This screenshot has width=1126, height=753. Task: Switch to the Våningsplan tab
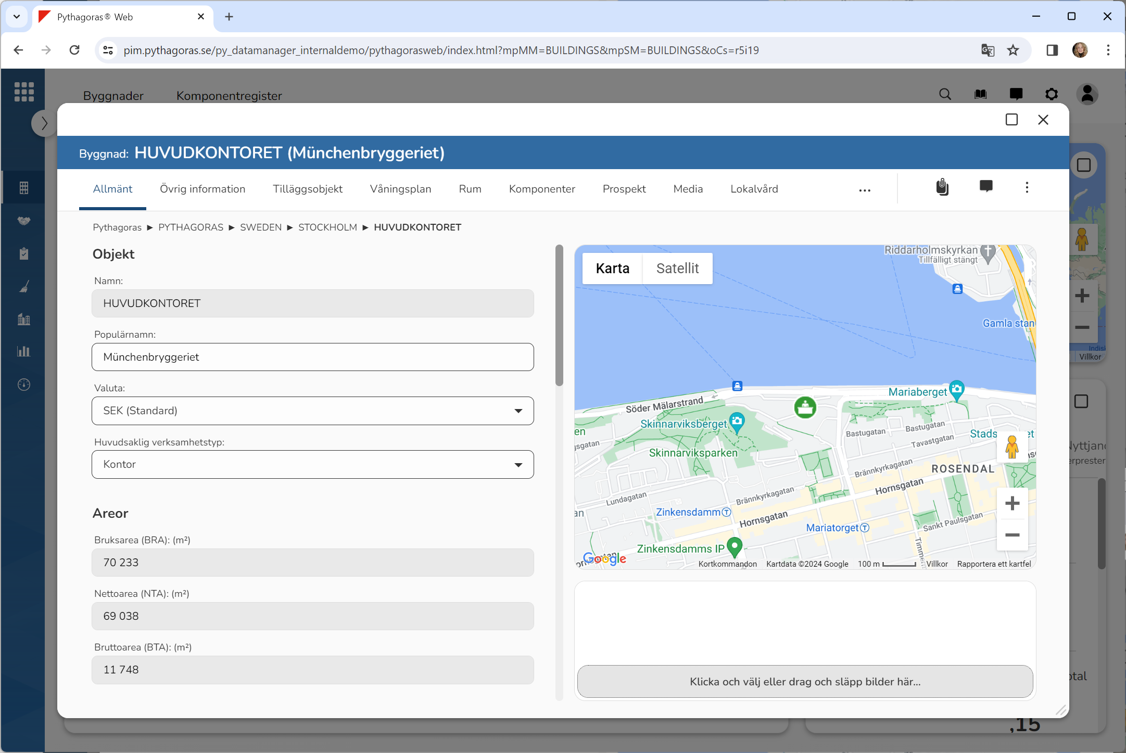click(x=400, y=189)
